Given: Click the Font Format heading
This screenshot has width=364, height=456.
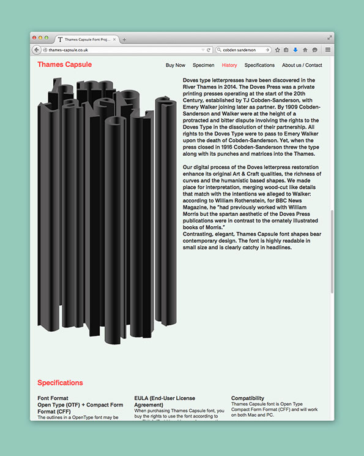Looking at the screenshot, I should 53,398.
